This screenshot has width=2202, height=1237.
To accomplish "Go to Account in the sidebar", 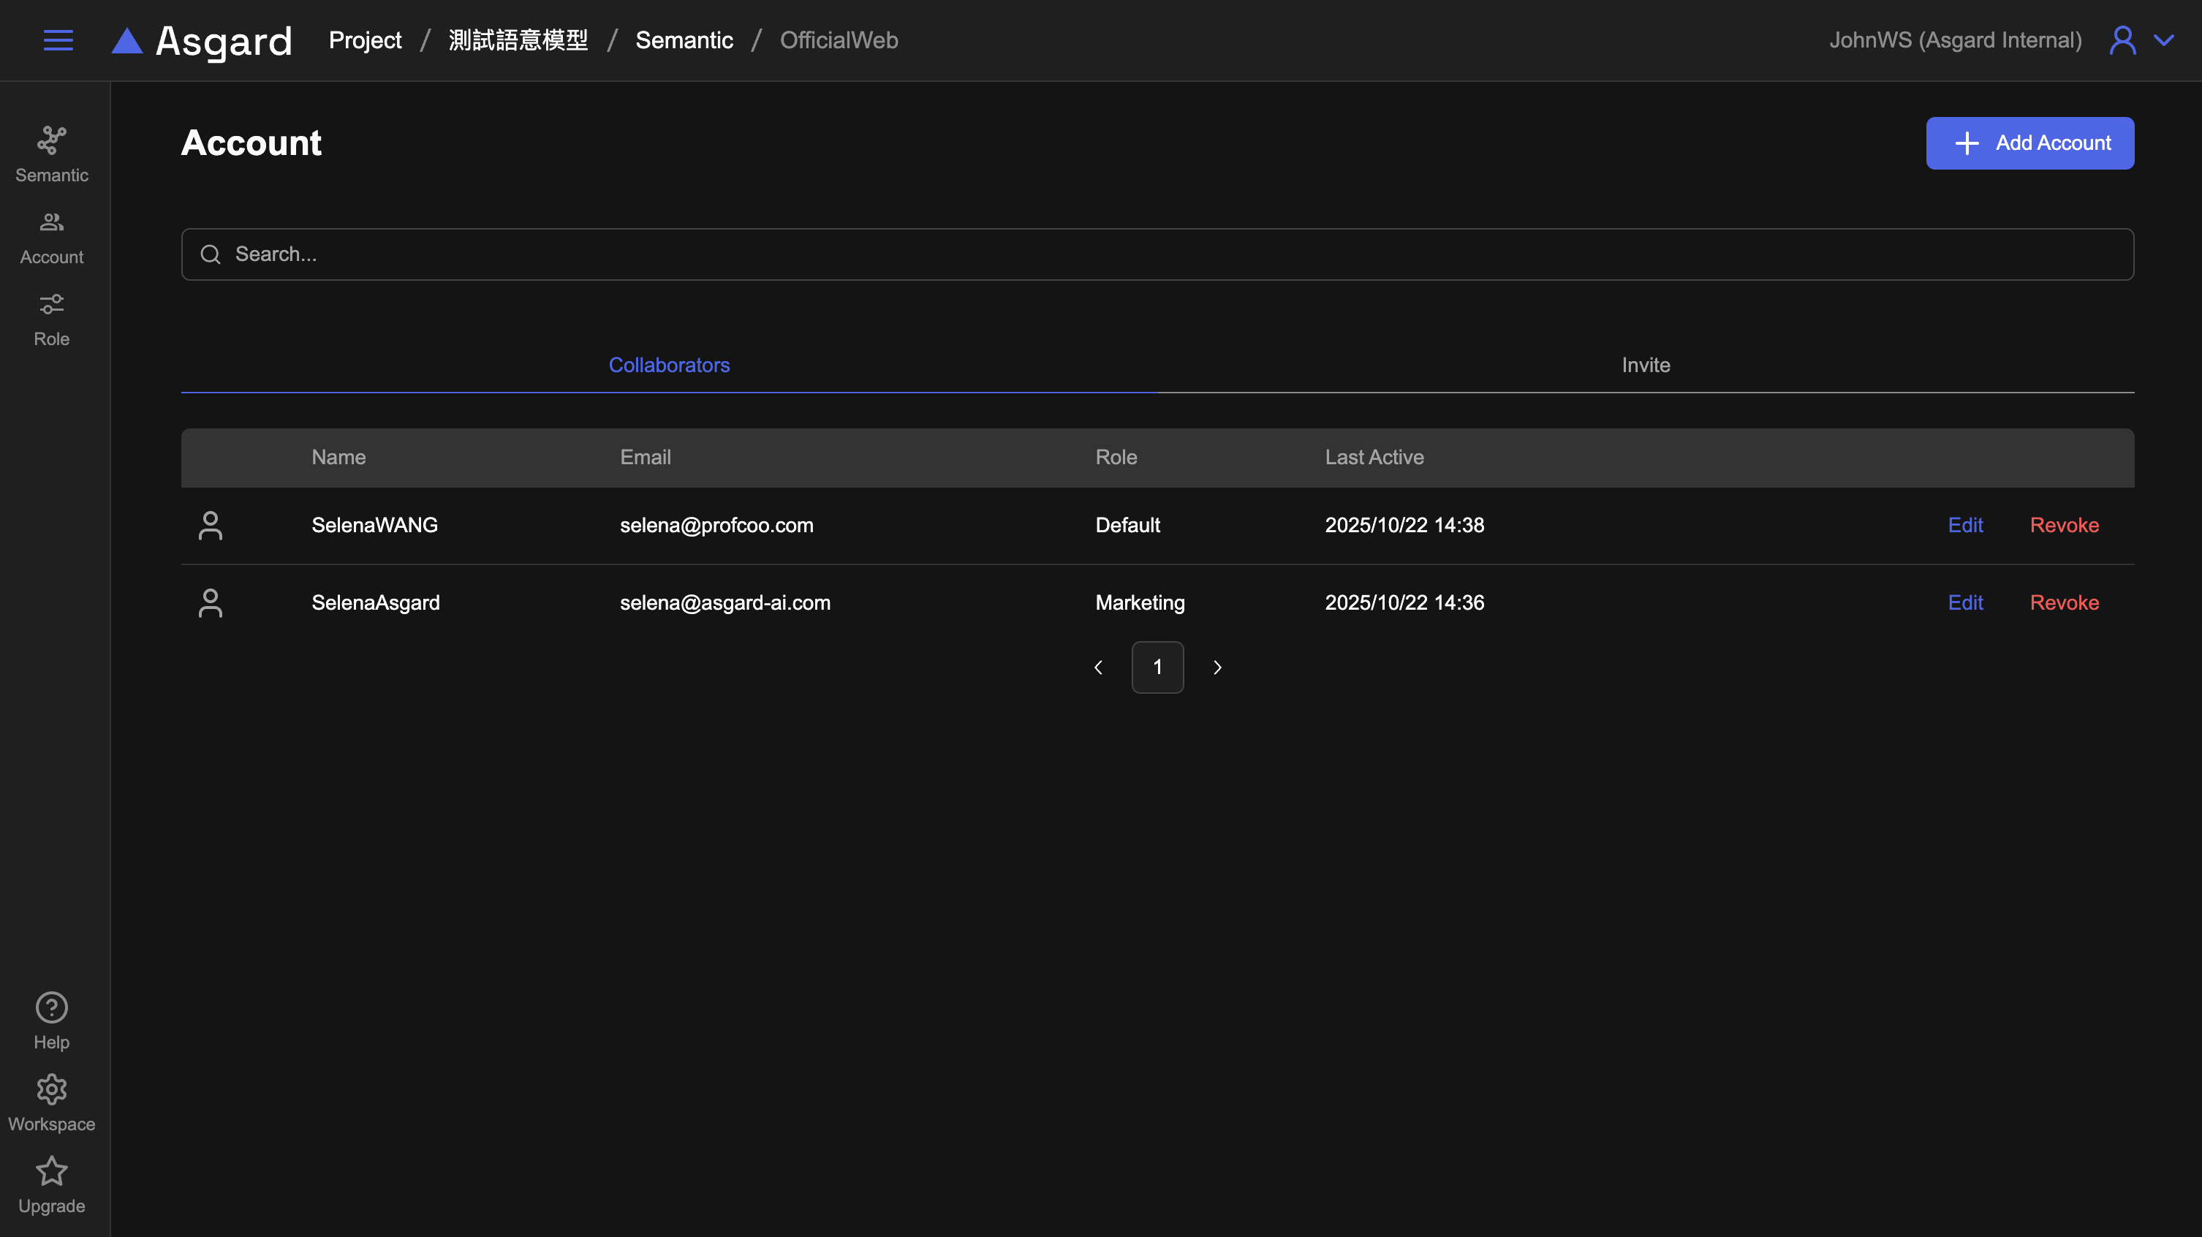I will pyautogui.click(x=51, y=237).
